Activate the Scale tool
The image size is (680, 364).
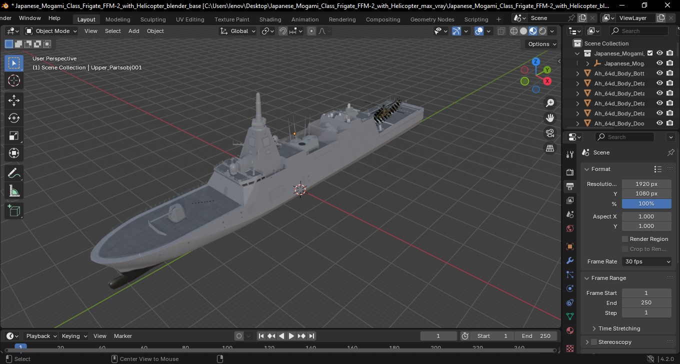click(14, 135)
